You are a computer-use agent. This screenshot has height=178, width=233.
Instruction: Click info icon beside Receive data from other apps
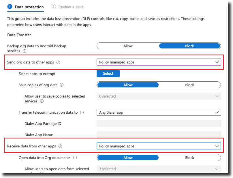60,146
